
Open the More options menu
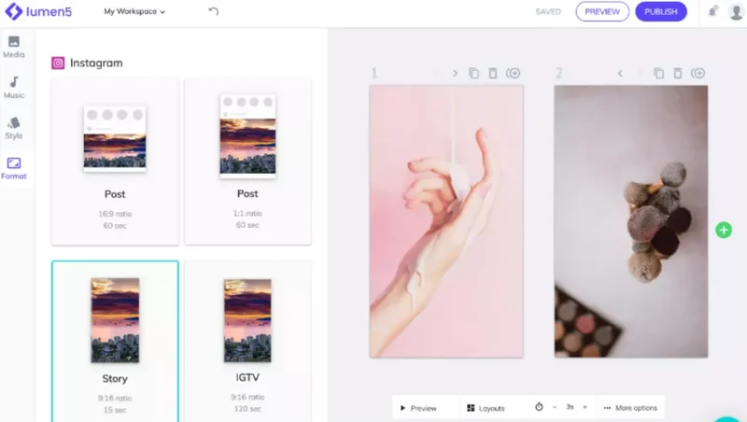630,408
